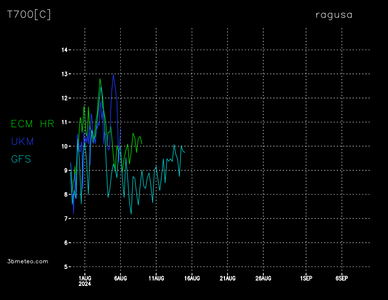The width and height of the screenshot is (388, 300).
Task: Select the ECM HR legend entry
Action: pos(32,124)
